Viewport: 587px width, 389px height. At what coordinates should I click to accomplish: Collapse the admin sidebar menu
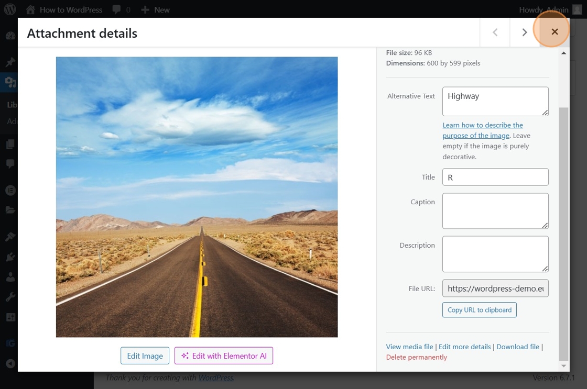pos(10,363)
